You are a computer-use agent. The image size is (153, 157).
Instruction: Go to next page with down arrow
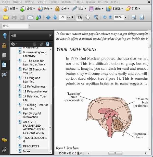point(55,17)
